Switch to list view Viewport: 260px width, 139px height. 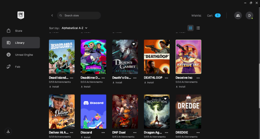coord(198,28)
